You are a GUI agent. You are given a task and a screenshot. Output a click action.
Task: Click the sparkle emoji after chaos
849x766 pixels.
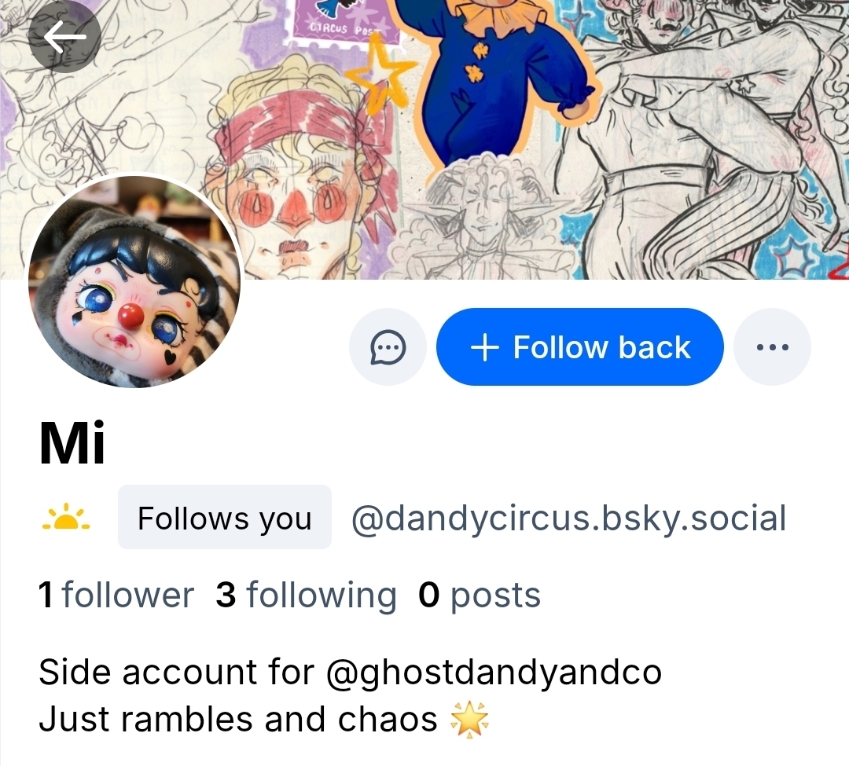[469, 720]
